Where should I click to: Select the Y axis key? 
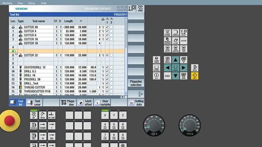pos(114,115)
